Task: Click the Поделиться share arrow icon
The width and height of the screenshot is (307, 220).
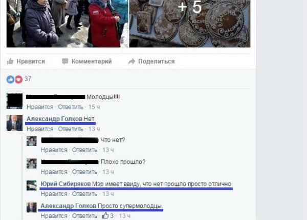Action: (131, 61)
